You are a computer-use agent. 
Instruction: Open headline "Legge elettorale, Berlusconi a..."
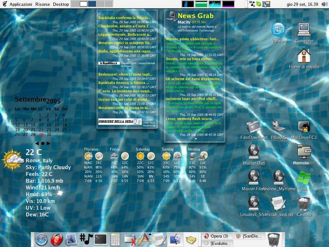(x=125, y=35)
